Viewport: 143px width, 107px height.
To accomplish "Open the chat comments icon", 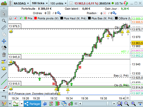I will 44,104.
